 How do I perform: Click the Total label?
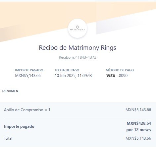[x=8, y=138]
